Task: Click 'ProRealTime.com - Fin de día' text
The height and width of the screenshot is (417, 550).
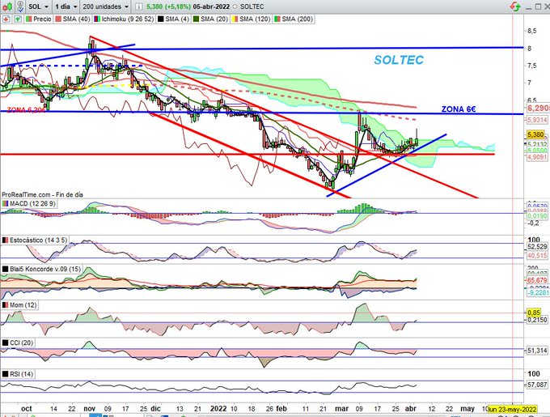Action: [x=42, y=194]
